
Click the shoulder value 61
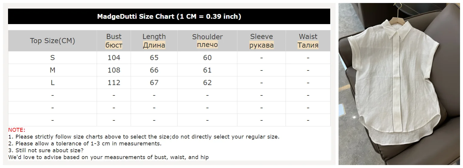point(207,70)
